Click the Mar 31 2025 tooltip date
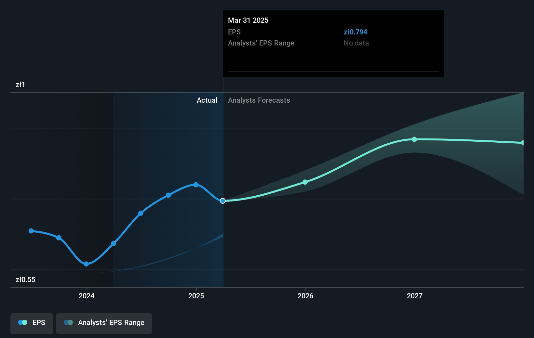 248,20
